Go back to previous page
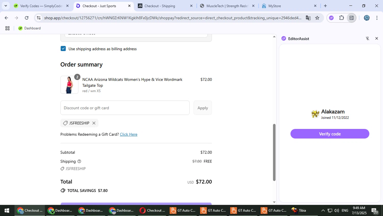The image size is (383, 216). (x=6, y=18)
